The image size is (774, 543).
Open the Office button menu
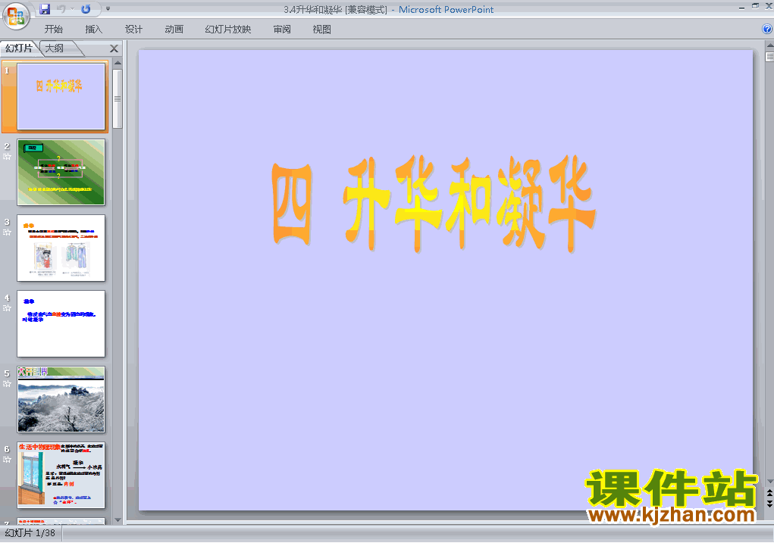point(16,16)
